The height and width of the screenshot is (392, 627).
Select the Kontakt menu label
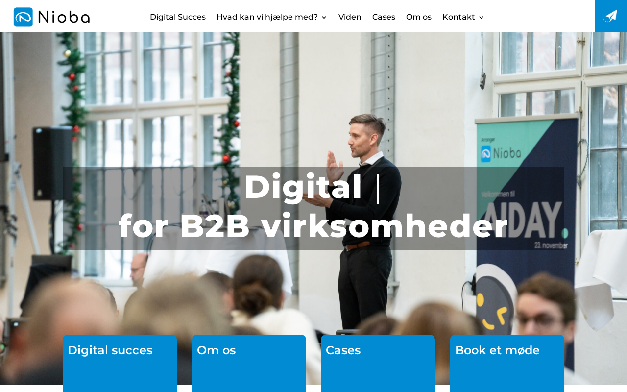pos(458,17)
